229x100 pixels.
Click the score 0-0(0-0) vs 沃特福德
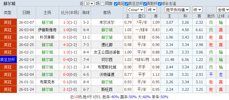tap(70, 74)
